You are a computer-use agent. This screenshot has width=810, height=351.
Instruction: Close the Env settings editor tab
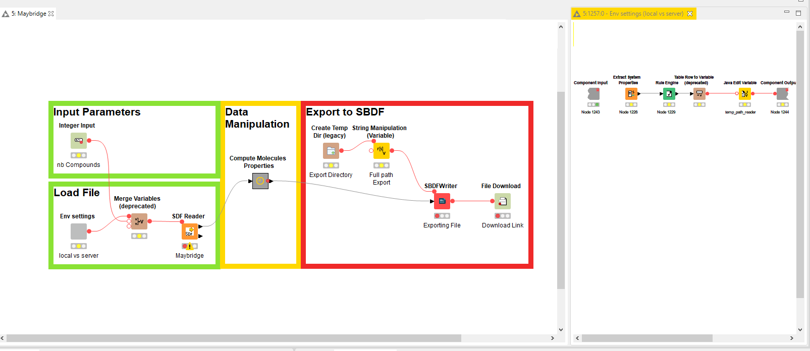pyautogui.click(x=690, y=14)
